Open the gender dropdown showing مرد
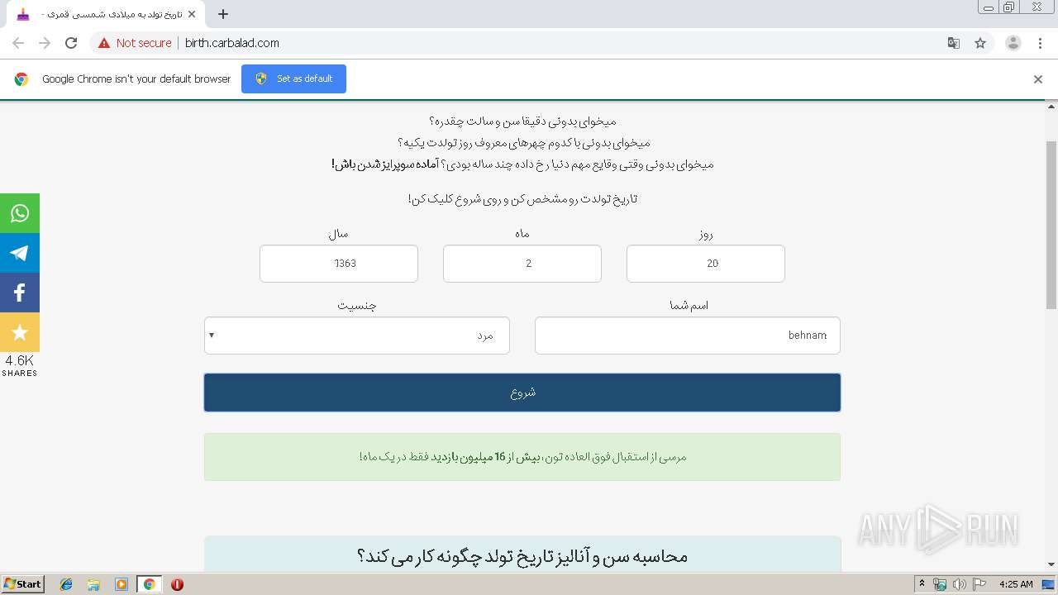This screenshot has height=595, width=1058. (x=357, y=336)
